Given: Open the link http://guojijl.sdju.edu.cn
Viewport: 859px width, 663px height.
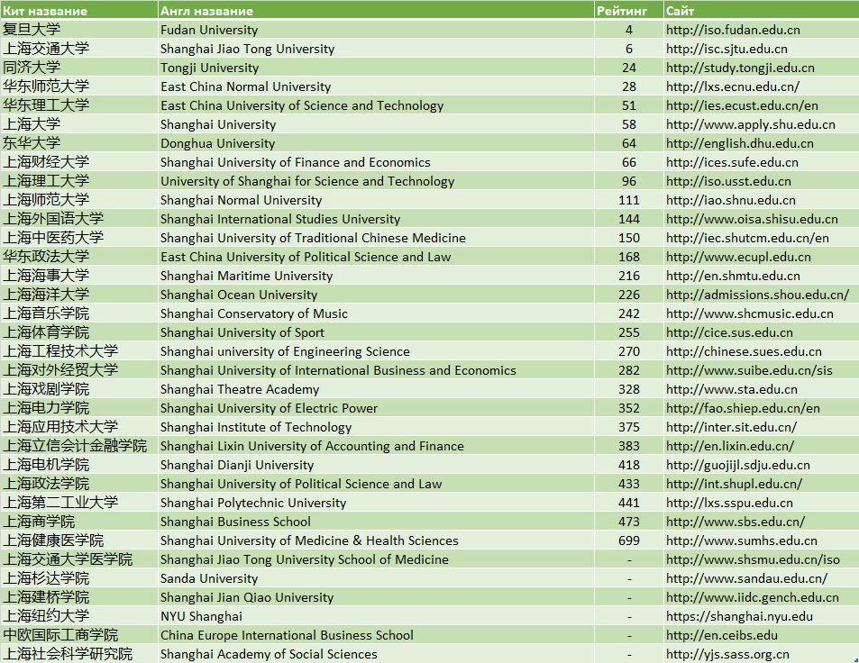Looking at the screenshot, I should [x=738, y=465].
